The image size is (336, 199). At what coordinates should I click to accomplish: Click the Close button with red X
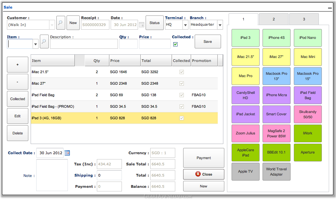tap(204, 174)
